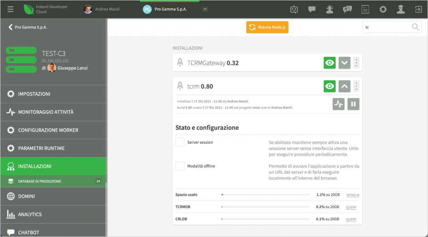
Task: Select INSTALLAZIONI sidebar section
Action: [x=53, y=166]
